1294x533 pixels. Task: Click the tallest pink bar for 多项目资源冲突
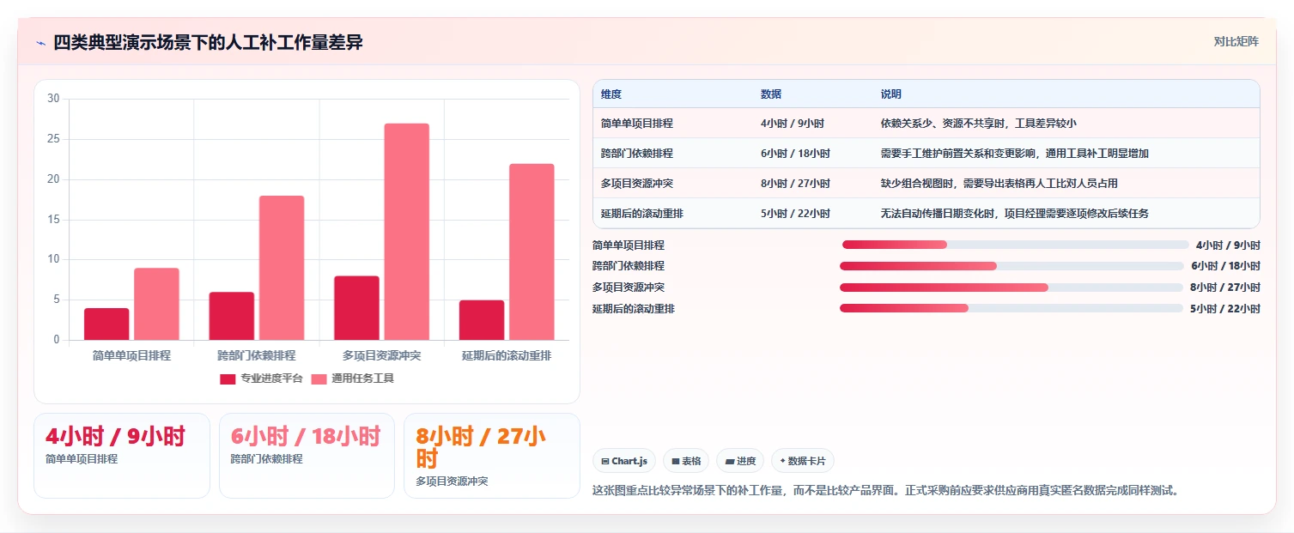click(x=406, y=232)
